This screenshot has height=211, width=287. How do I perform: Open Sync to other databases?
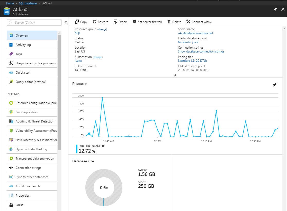tap(32, 177)
